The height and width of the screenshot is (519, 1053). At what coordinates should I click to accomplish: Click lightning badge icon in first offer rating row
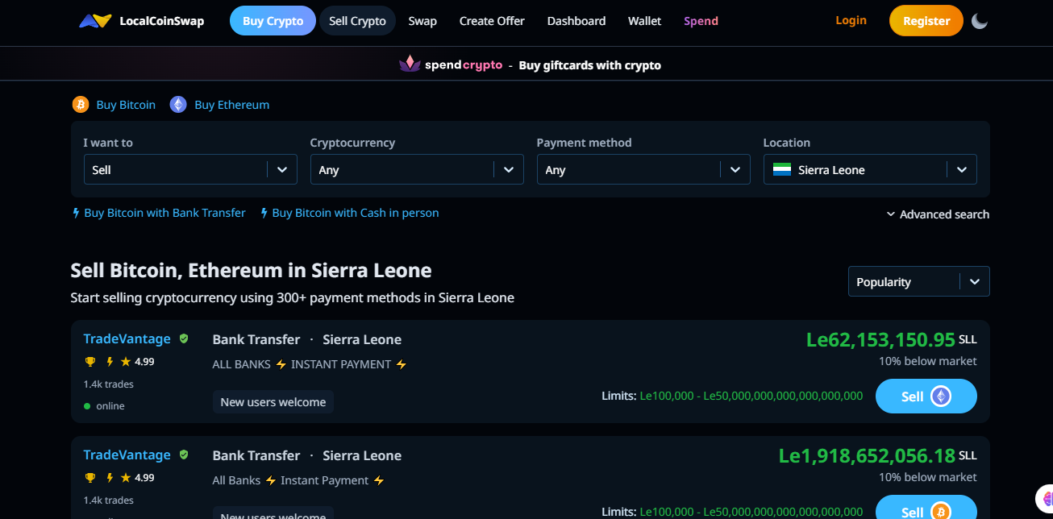click(x=110, y=362)
